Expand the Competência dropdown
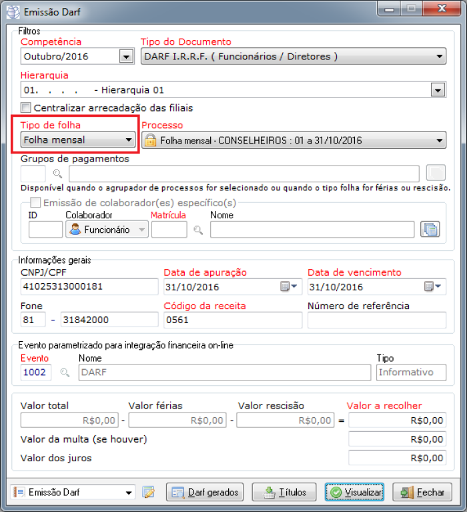Viewport: 467px width, 512px height. point(126,57)
